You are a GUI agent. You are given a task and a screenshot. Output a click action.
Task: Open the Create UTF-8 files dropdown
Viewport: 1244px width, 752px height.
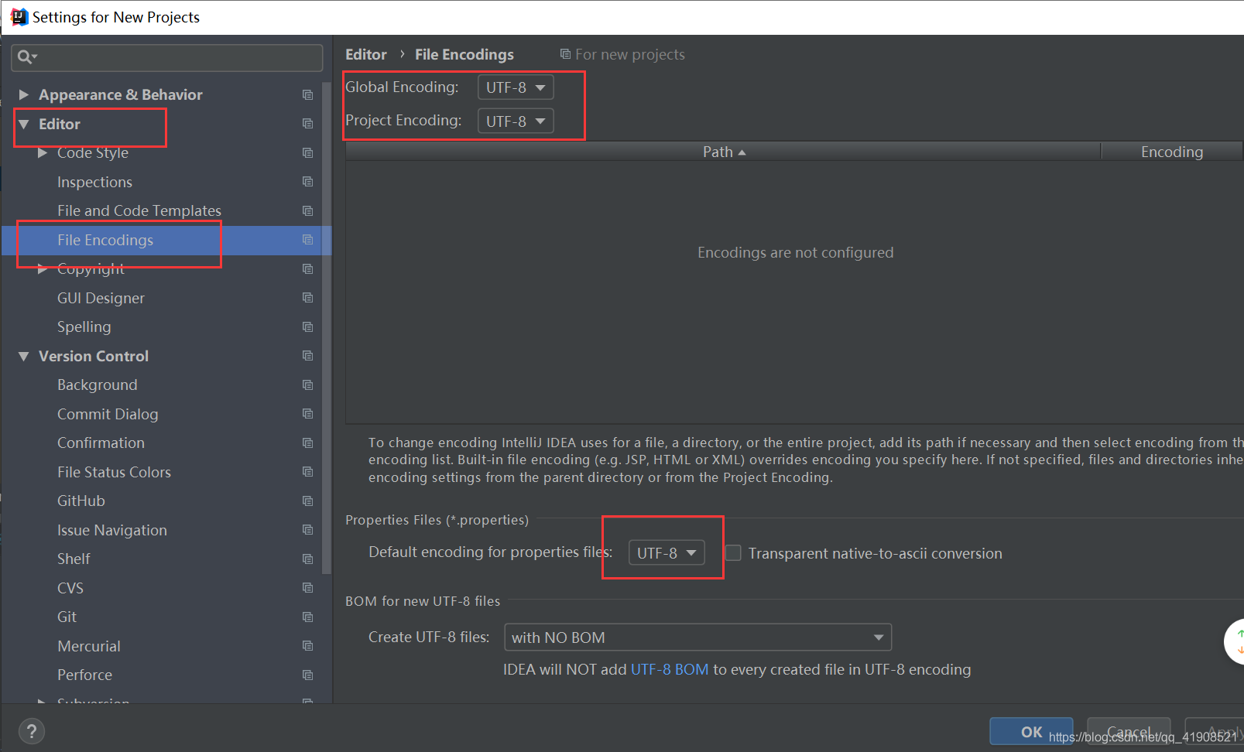point(697,637)
